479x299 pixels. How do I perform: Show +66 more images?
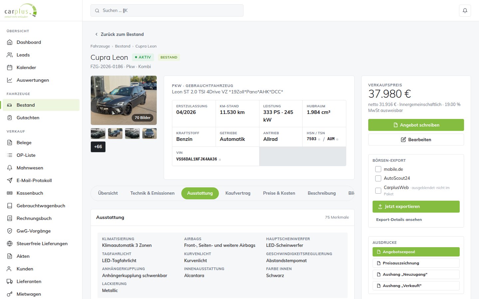pyautogui.click(x=98, y=147)
